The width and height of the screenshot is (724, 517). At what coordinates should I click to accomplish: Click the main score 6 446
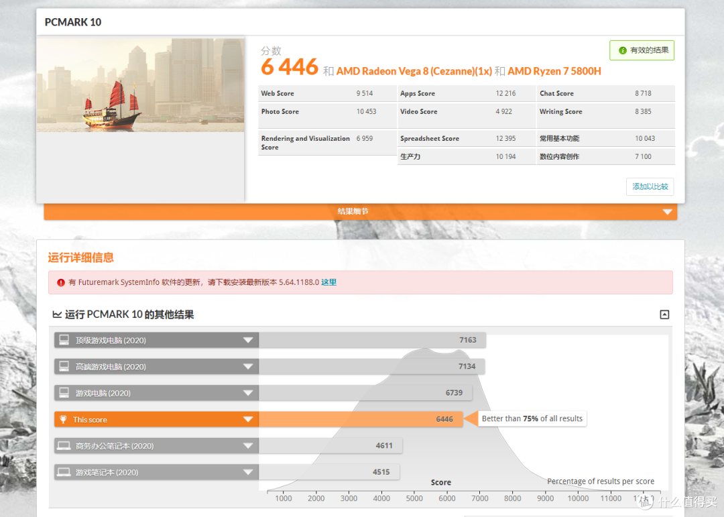coord(290,68)
